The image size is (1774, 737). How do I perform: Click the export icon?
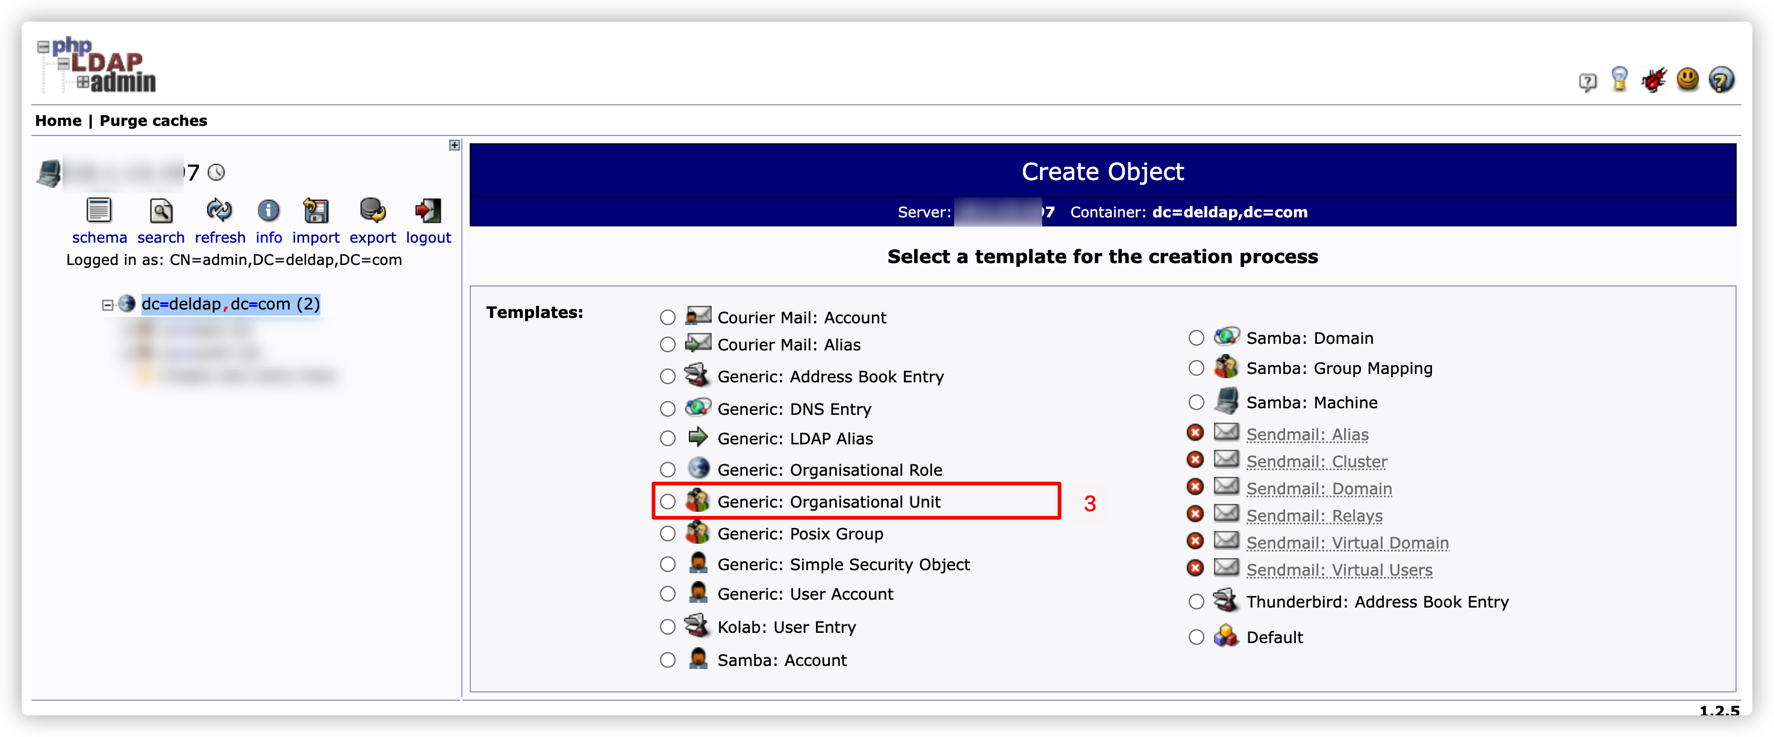click(x=372, y=211)
